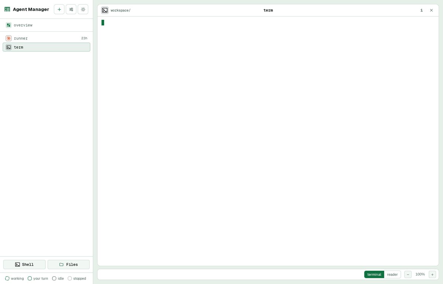The image size is (443, 284).
Task: Click the 100% zoom value
Action: click(x=420, y=274)
